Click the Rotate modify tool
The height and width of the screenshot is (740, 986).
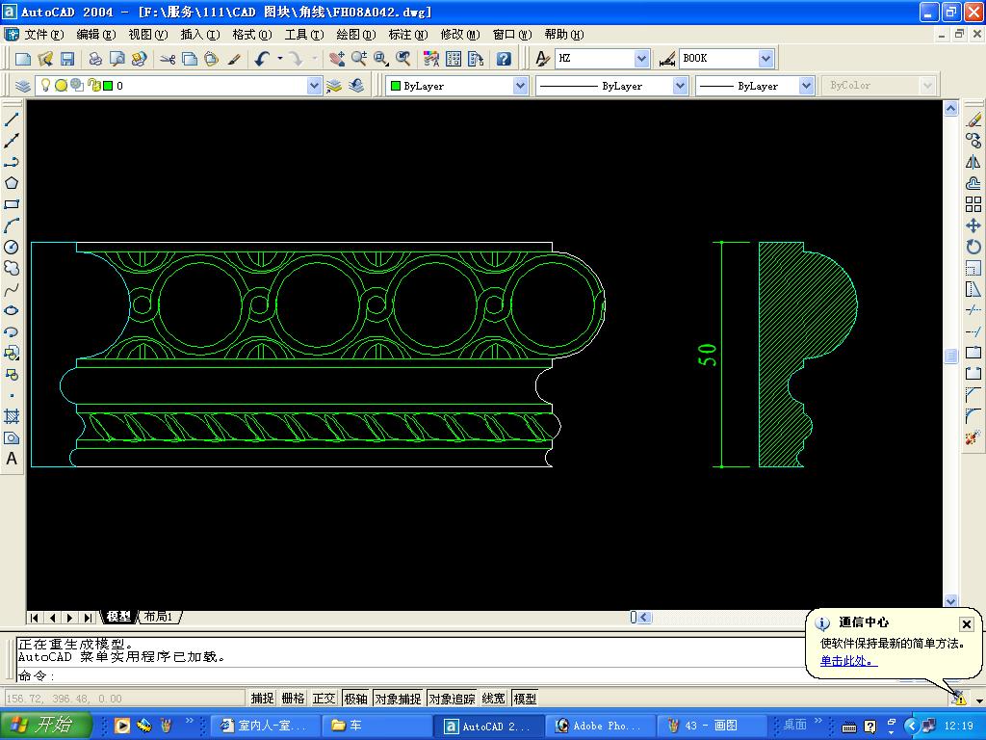pyautogui.click(x=973, y=247)
